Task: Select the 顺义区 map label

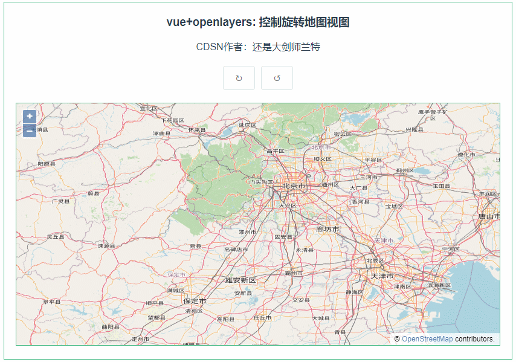Action: click(323, 159)
